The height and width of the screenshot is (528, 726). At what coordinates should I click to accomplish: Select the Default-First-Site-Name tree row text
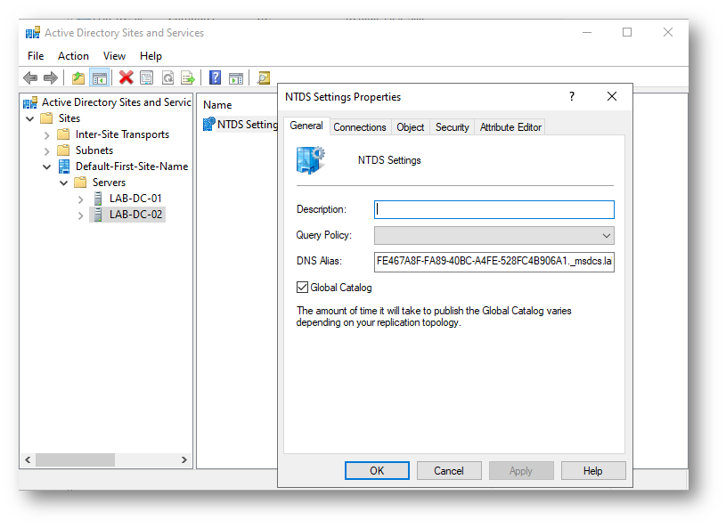(x=132, y=167)
